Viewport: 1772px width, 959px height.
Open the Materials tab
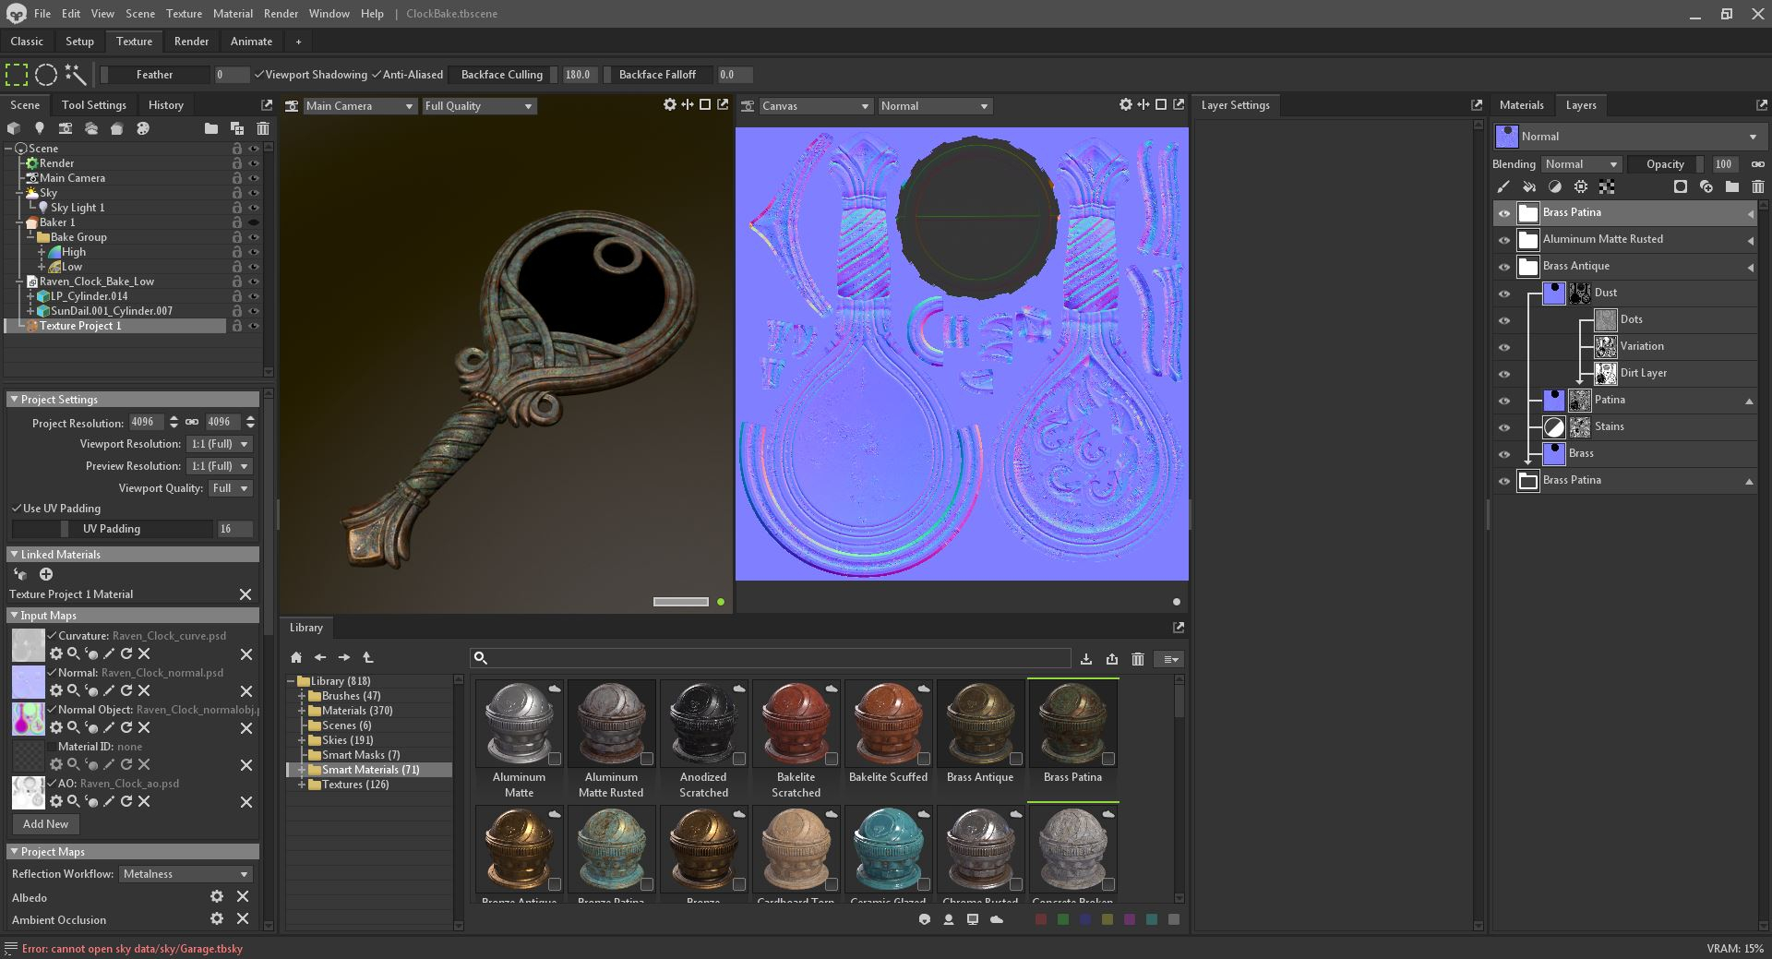1521,105
